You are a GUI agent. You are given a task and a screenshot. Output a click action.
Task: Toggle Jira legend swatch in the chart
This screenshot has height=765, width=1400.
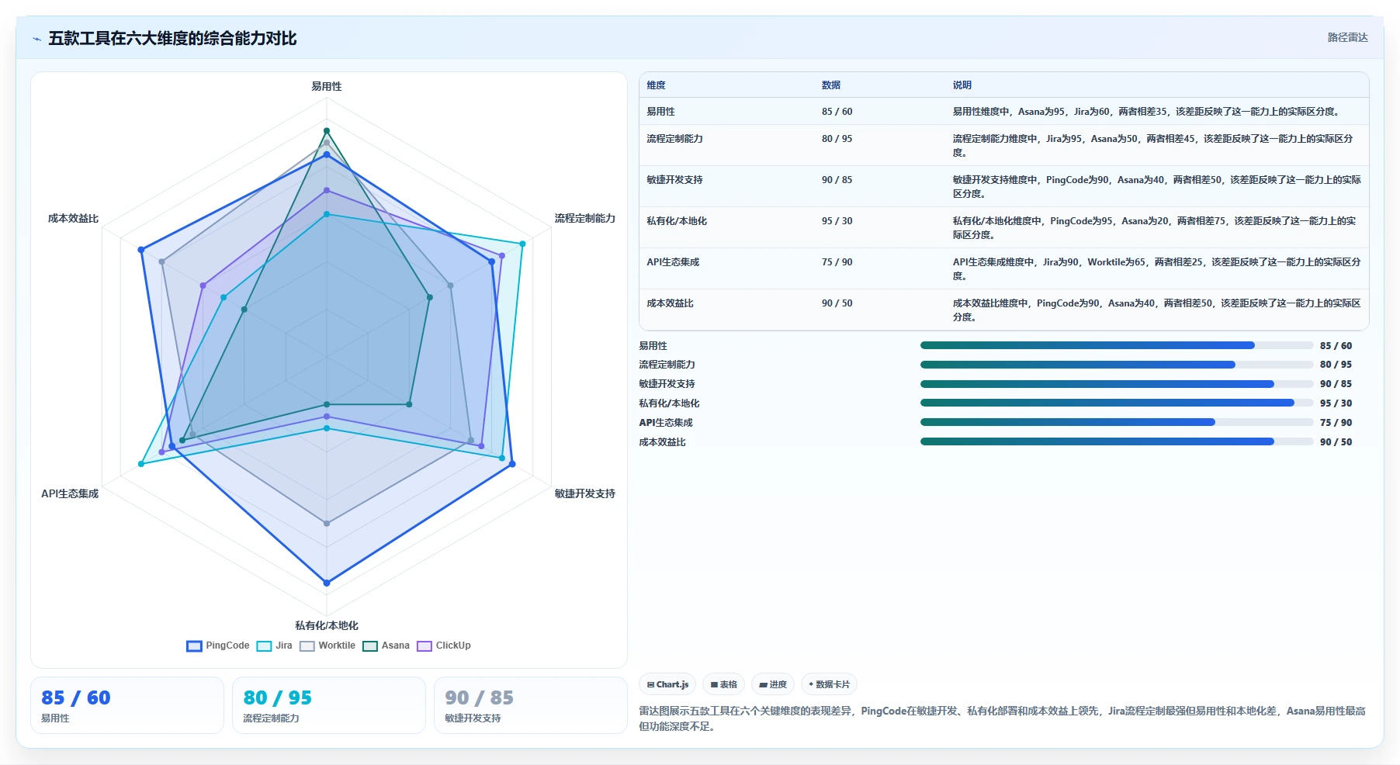[x=264, y=646]
